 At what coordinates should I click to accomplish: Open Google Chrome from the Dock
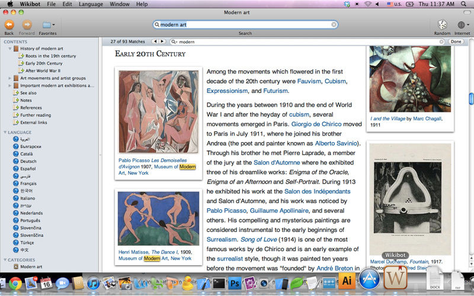tap(15, 284)
